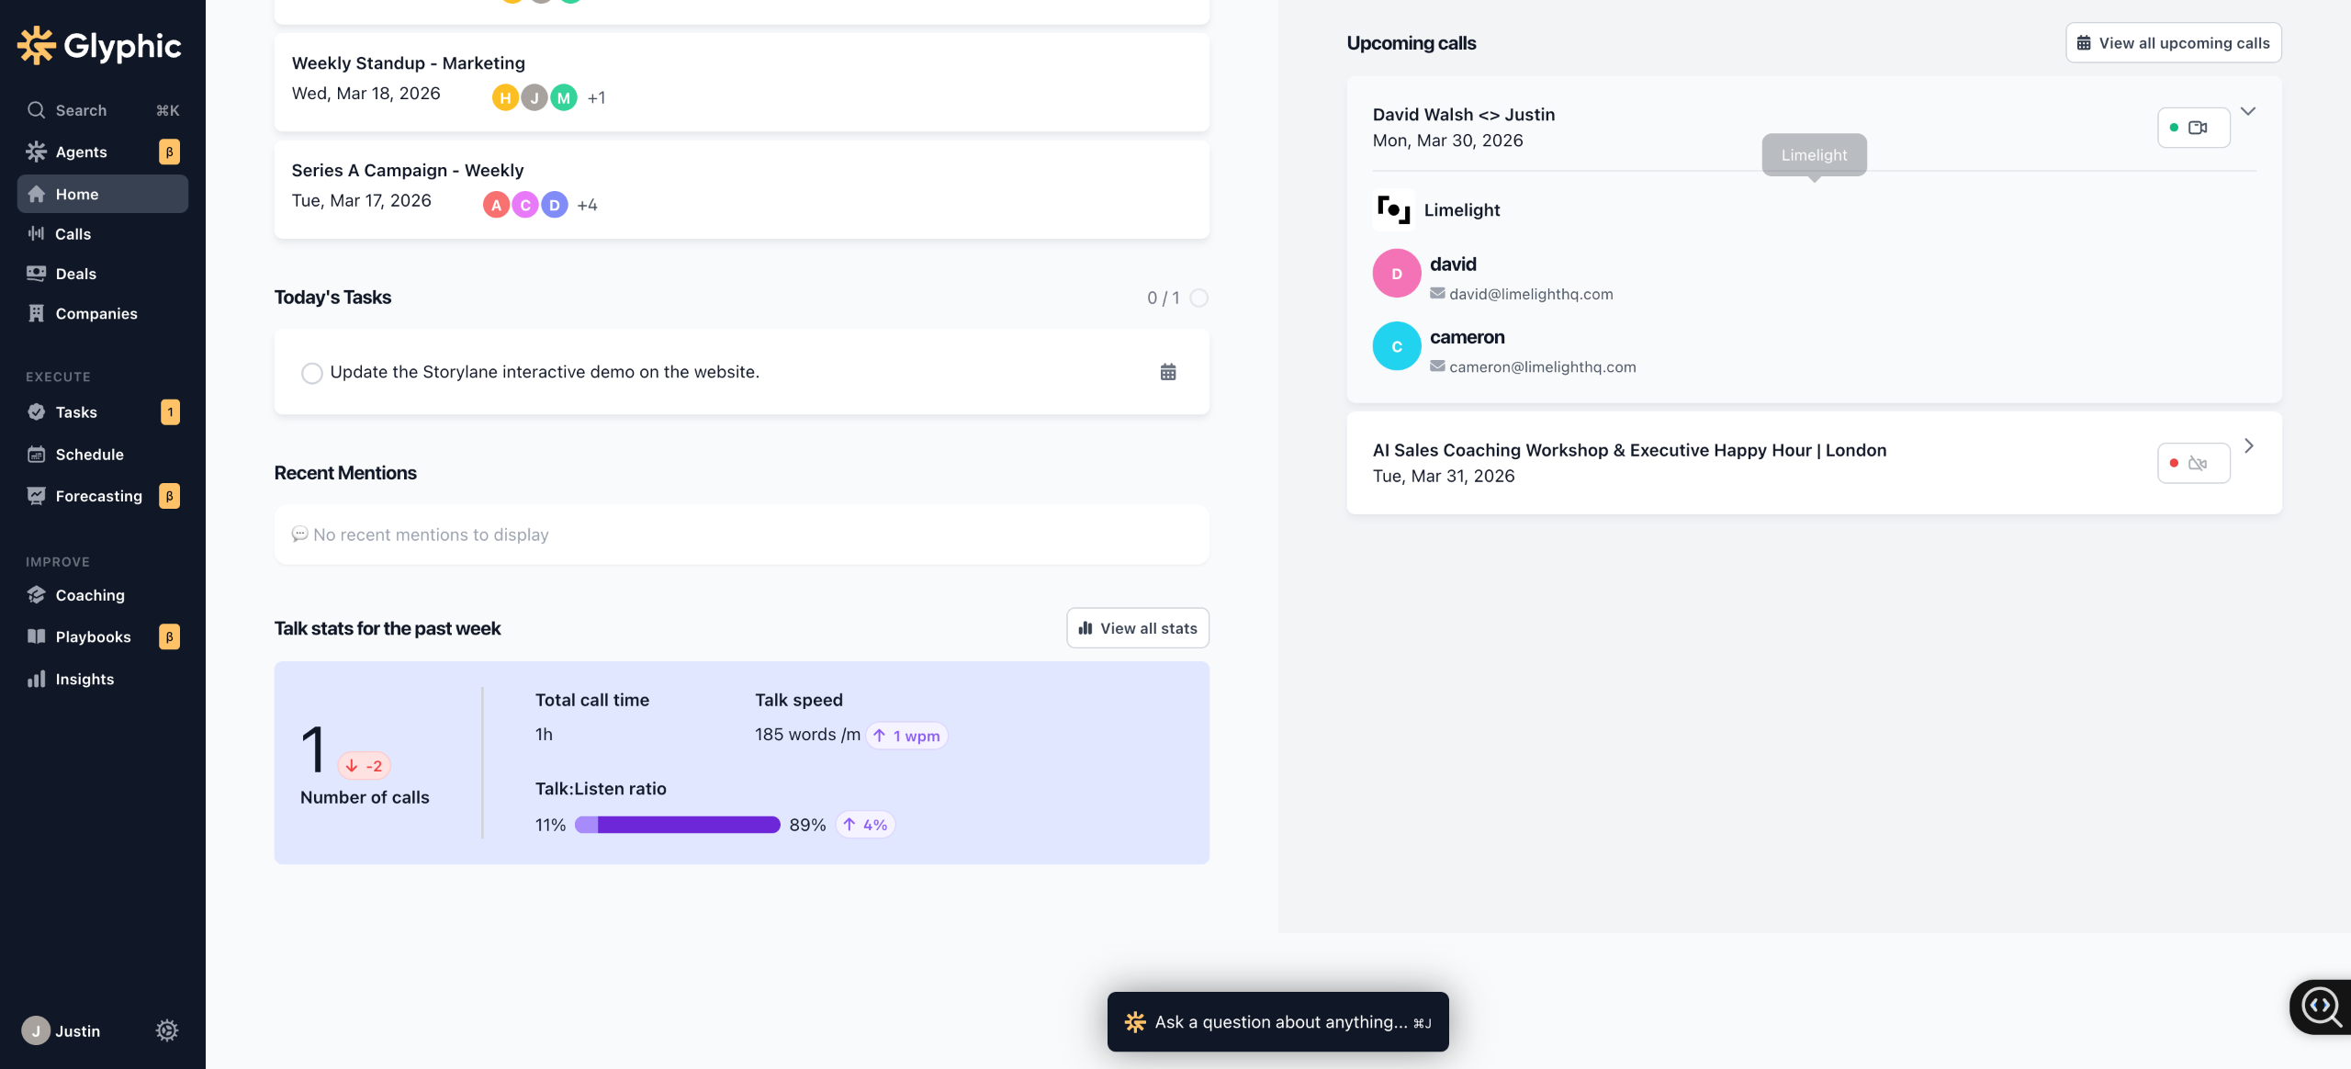Toggle recording for David Walsh call
The height and width of the screenshot is (1069, 2351).
[x=2193, y=128]
